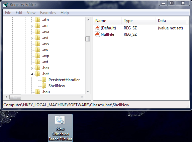Select the .axp key label
Image resolution: width=192 pixels, height=142 pixels.
(x=45, y=56)
